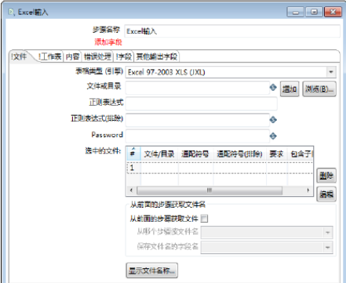
Task: Click the 要求 column header
Action: (277, 154)
